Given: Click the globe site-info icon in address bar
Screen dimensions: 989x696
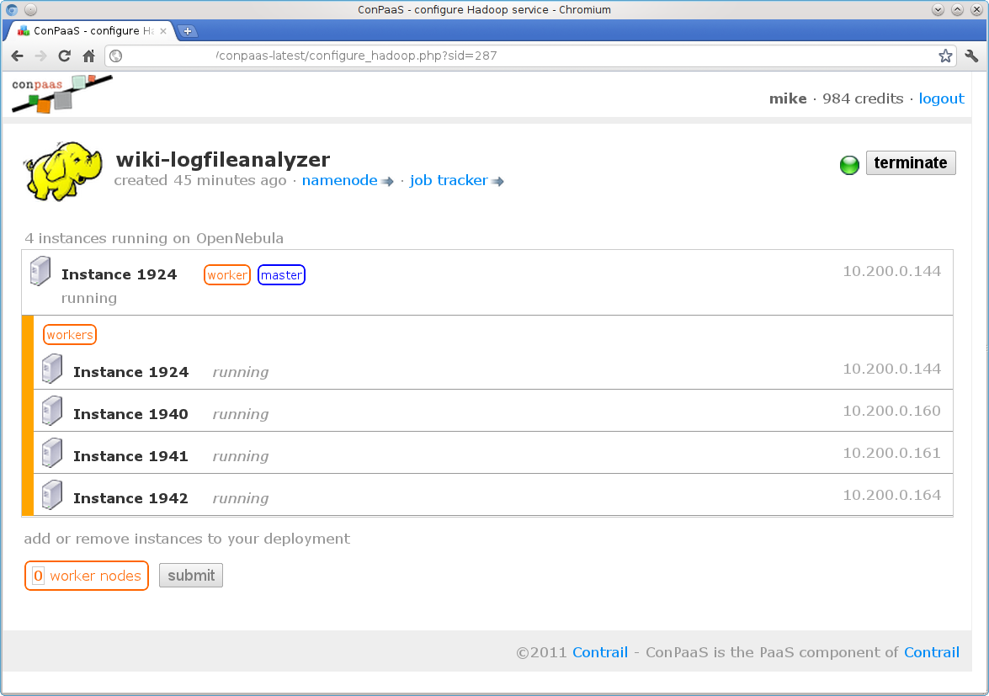Looking at the screenshot, I should click(116, 56).
